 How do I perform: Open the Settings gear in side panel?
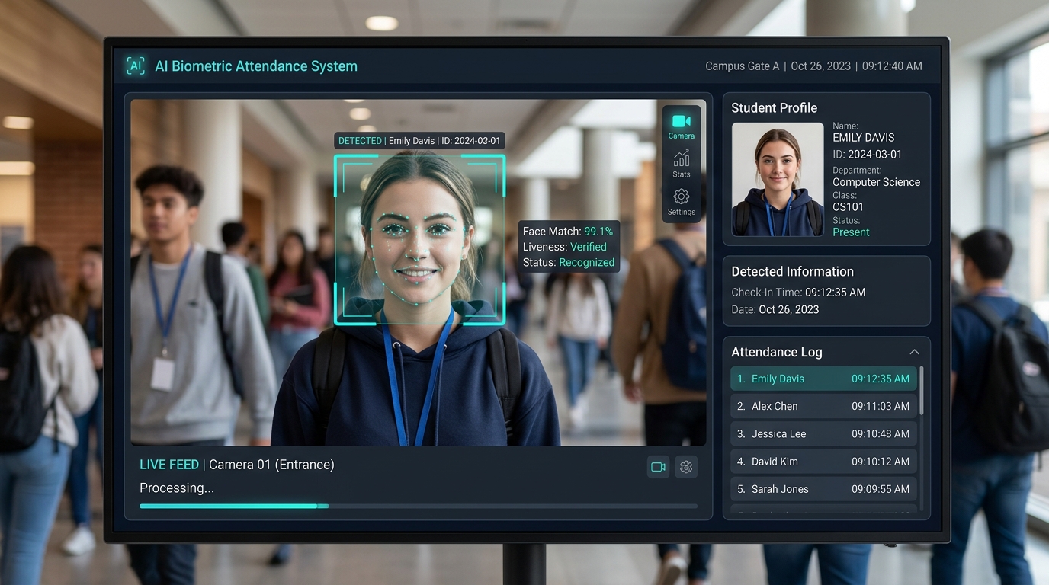point(682,197)
